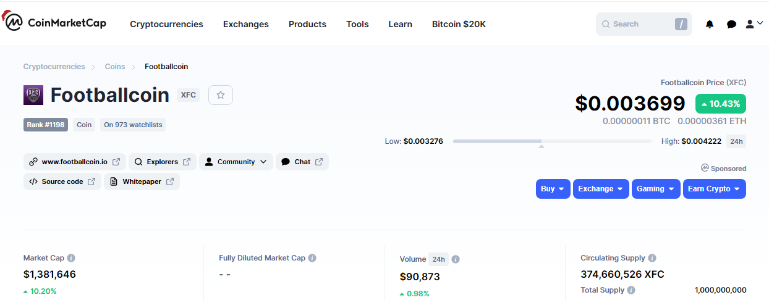
Task: Click the 0.98% volume change
Action: pos(414,294)
